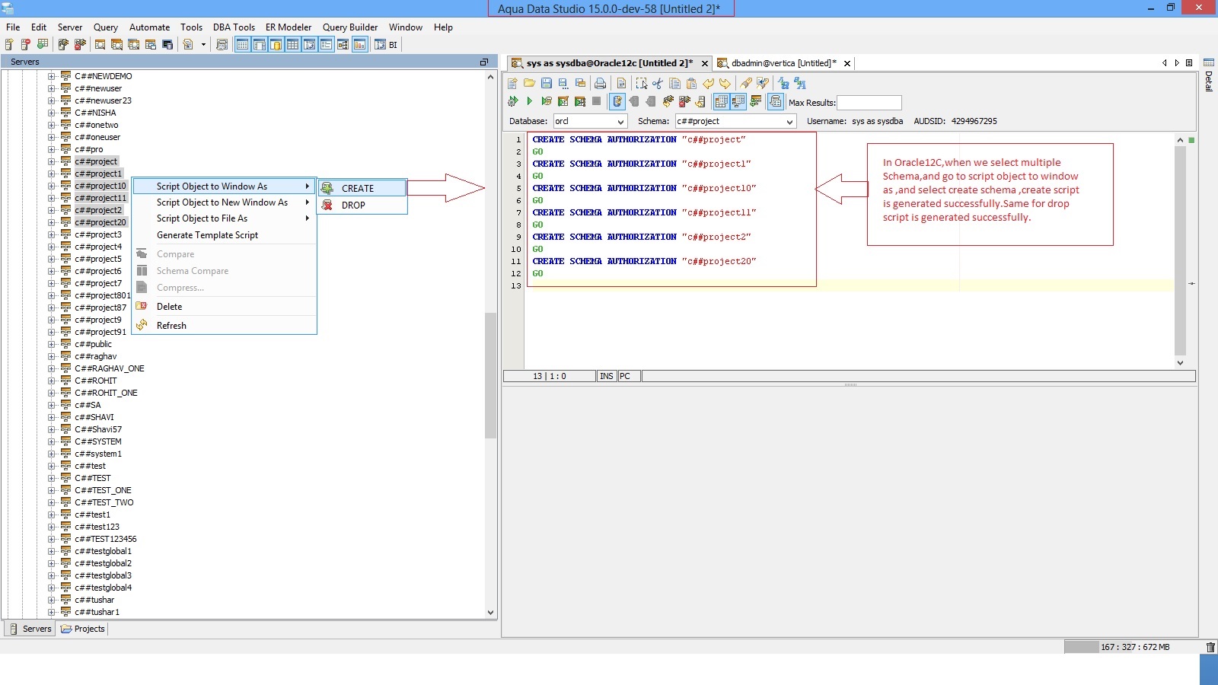The height and width of the screenshot is (685, 1218).
Task: Toggle the chart panel button in main toolbar
Action: [359, 45]
